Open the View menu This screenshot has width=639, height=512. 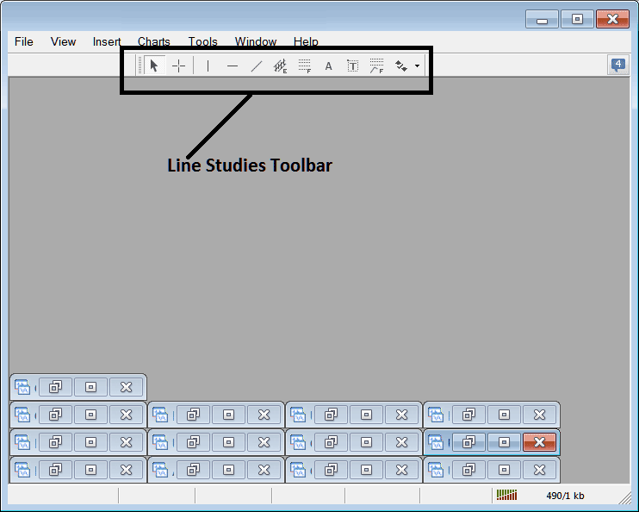(63, 41)
